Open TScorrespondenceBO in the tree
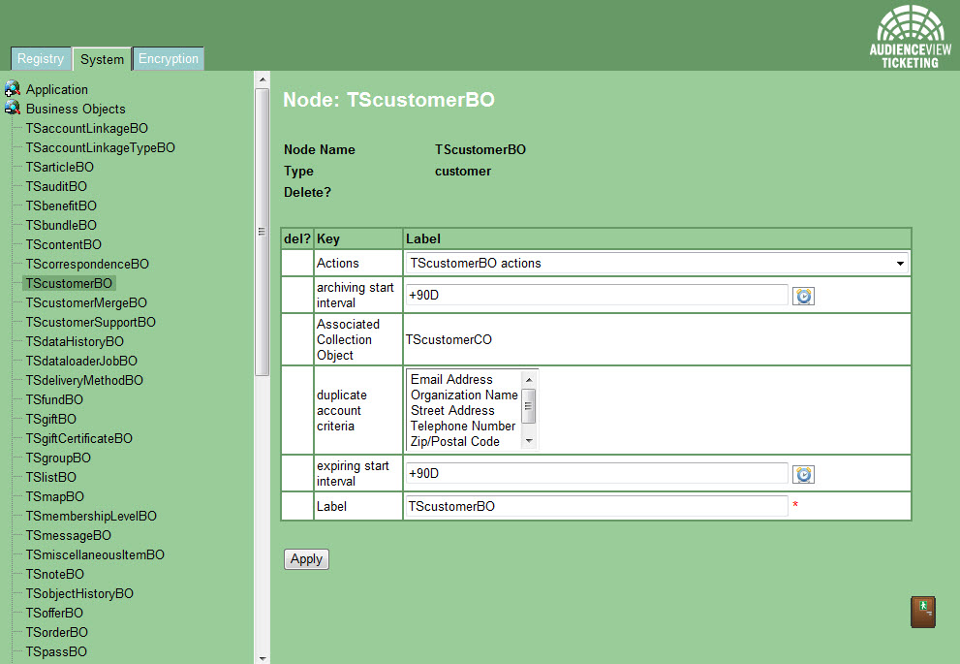The image size is (960, 664). coord(87,264)
